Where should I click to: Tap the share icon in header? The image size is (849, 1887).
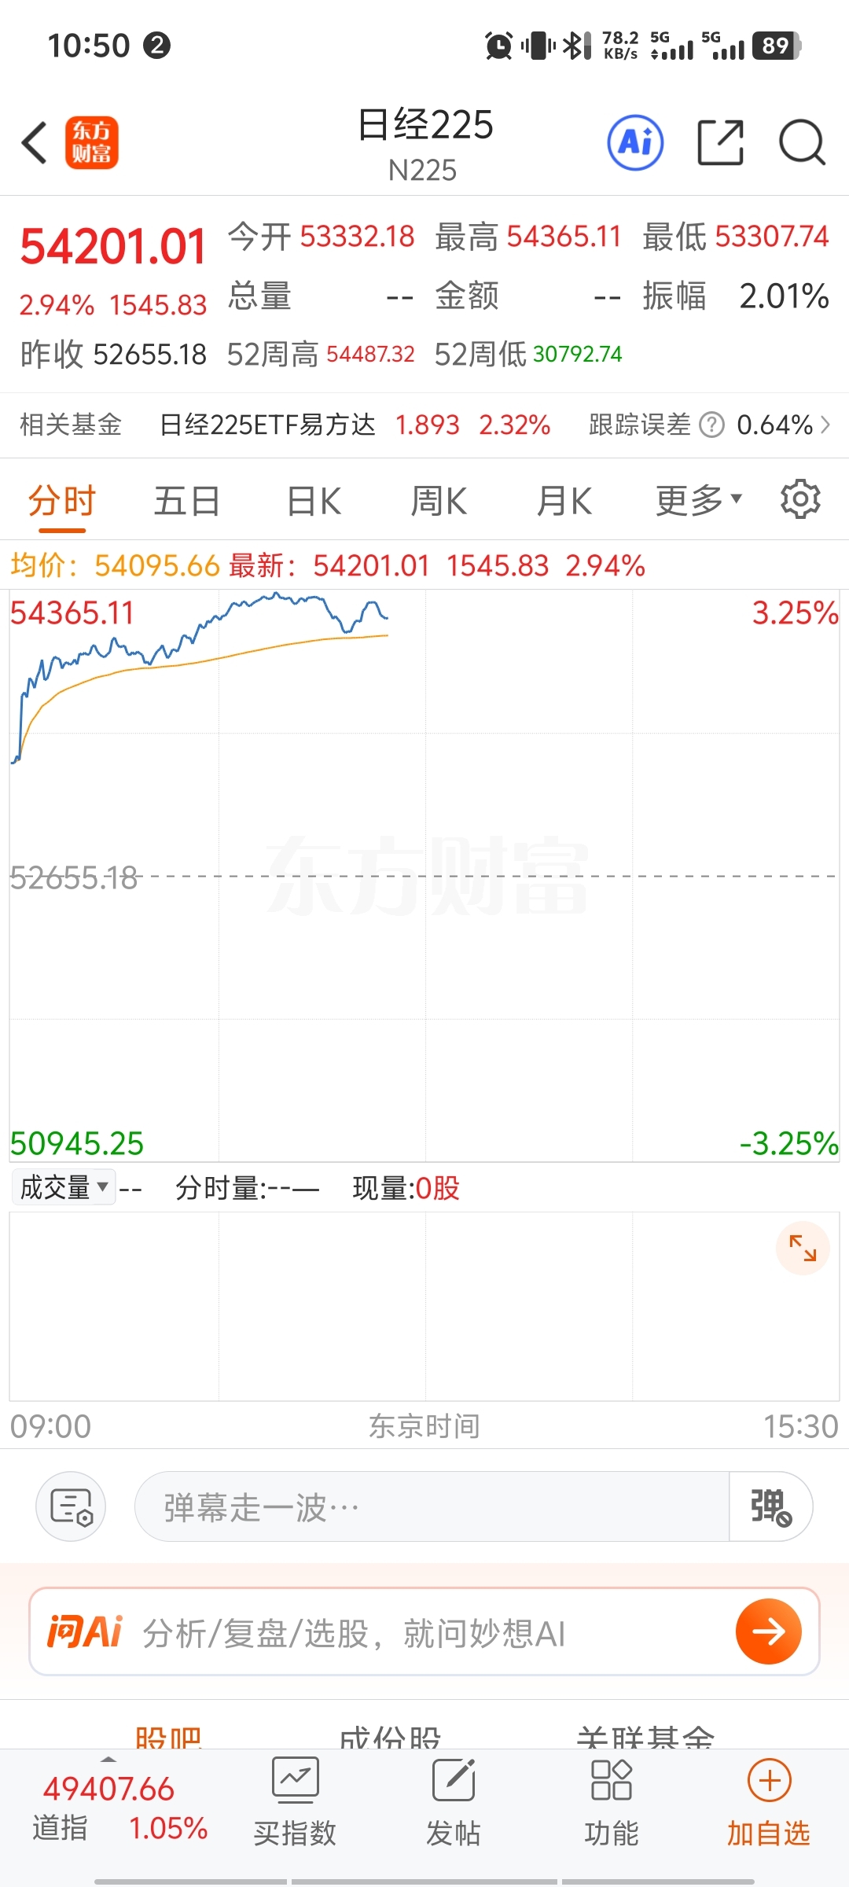[720, 143]
